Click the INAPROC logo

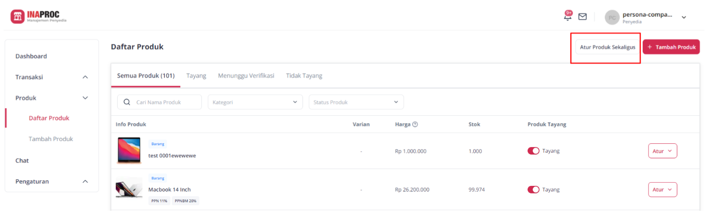pos(38,17)
